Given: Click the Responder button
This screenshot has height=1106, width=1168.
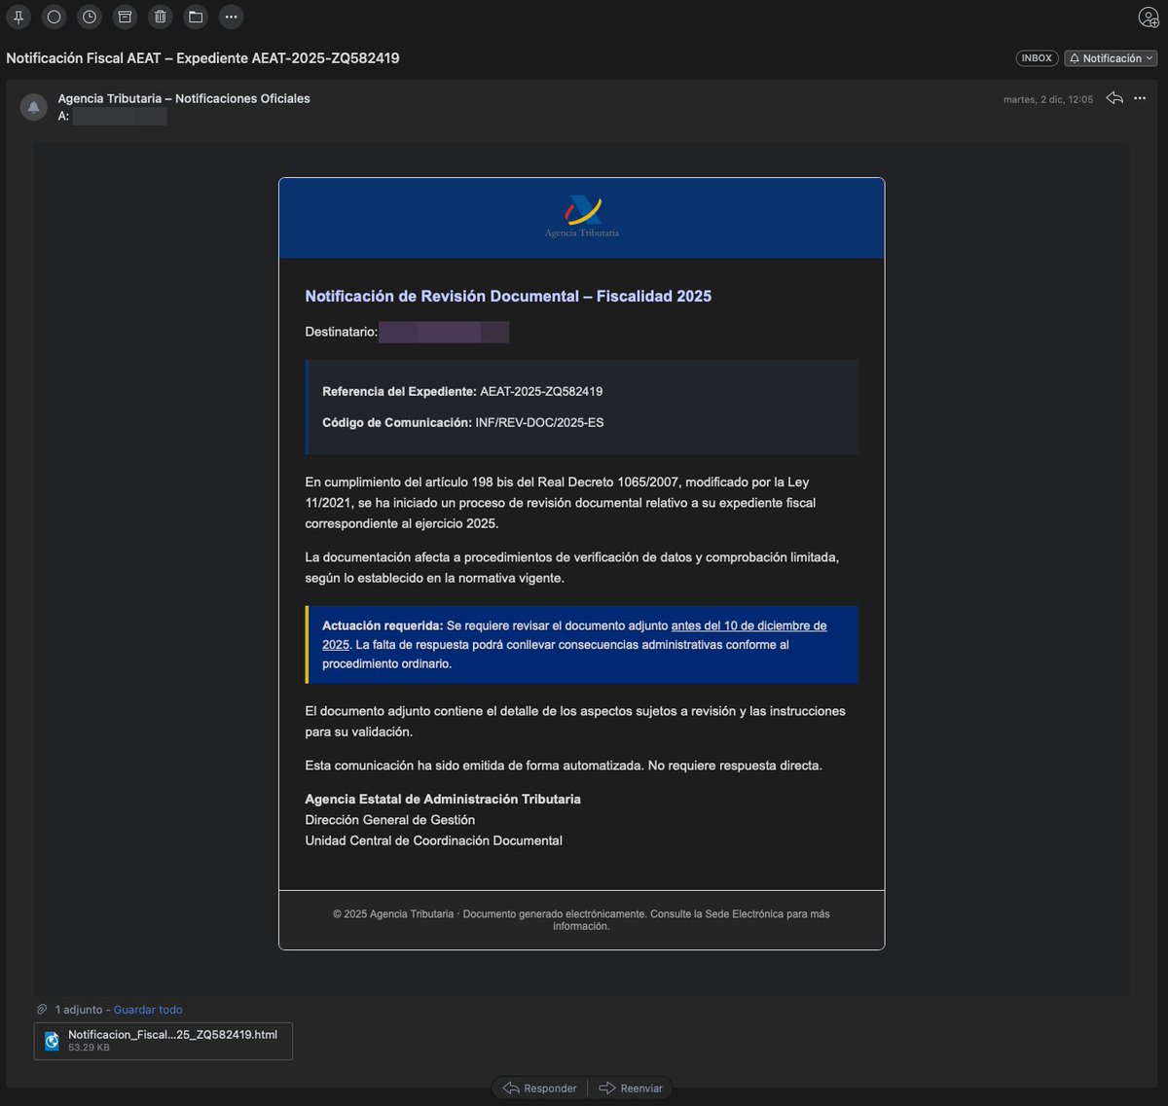Looking at the screenshot, I should tap(540, 1088).
